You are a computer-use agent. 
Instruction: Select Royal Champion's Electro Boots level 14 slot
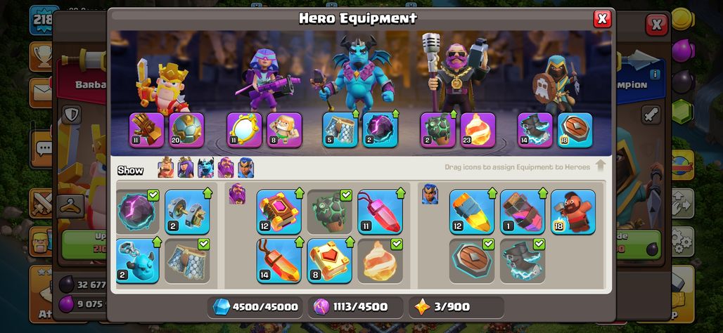[535, 130]
